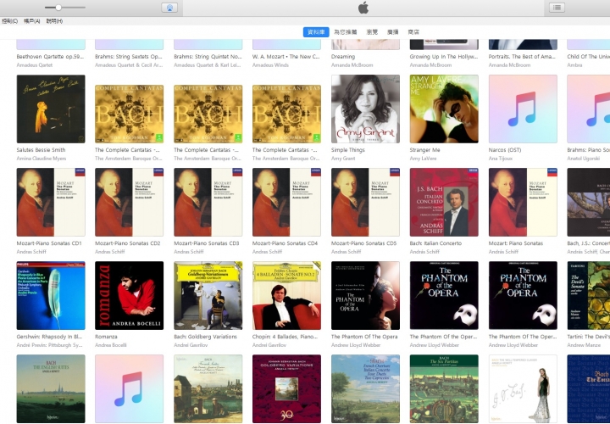Open Chopin: 4 Ballades album cover
610x424 pixels.
[286, 295]
